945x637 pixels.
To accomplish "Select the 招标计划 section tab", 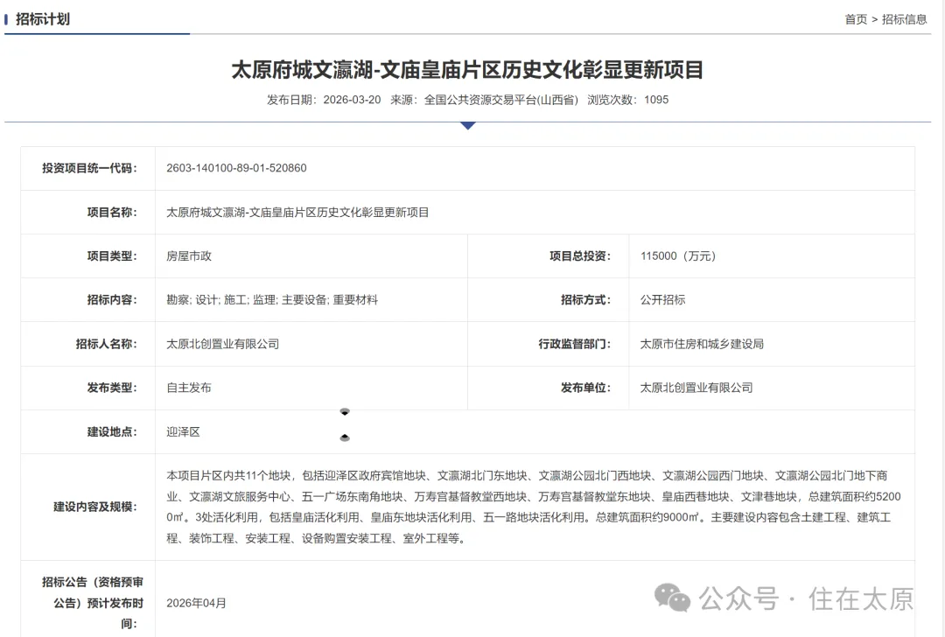I will pyautogui.click(x=42, y=19).
